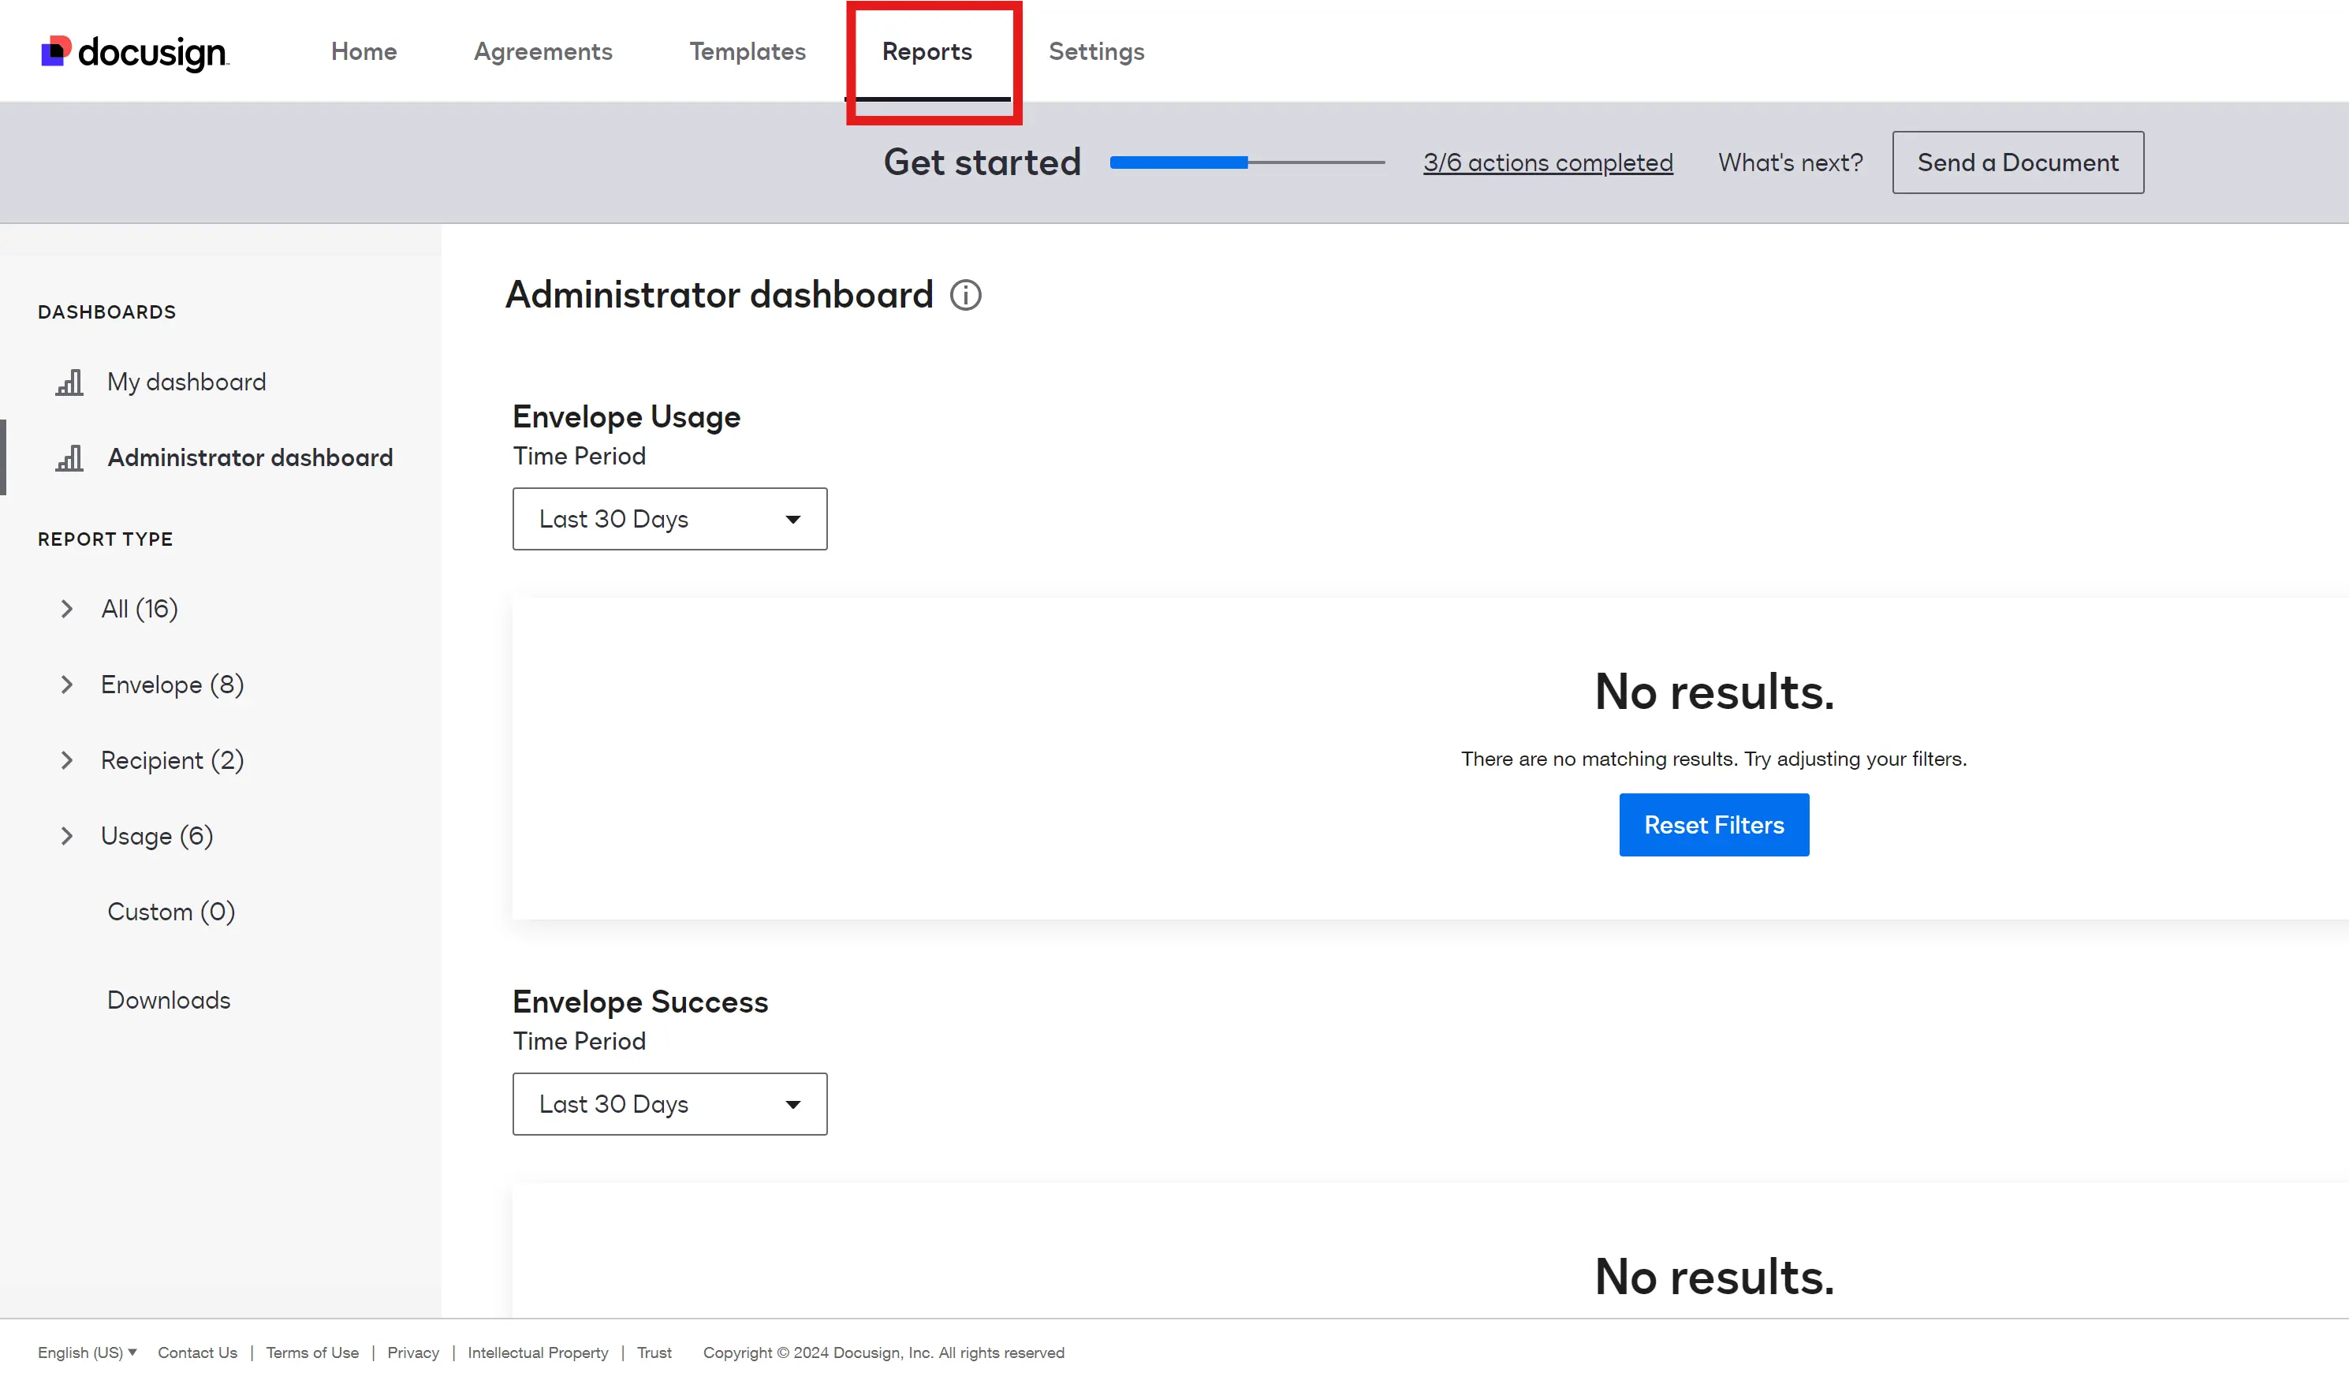Open the Envelope Success time period dropdown
Viewport: 2349px width, 1373px height.
click(x=669, y=1103)
